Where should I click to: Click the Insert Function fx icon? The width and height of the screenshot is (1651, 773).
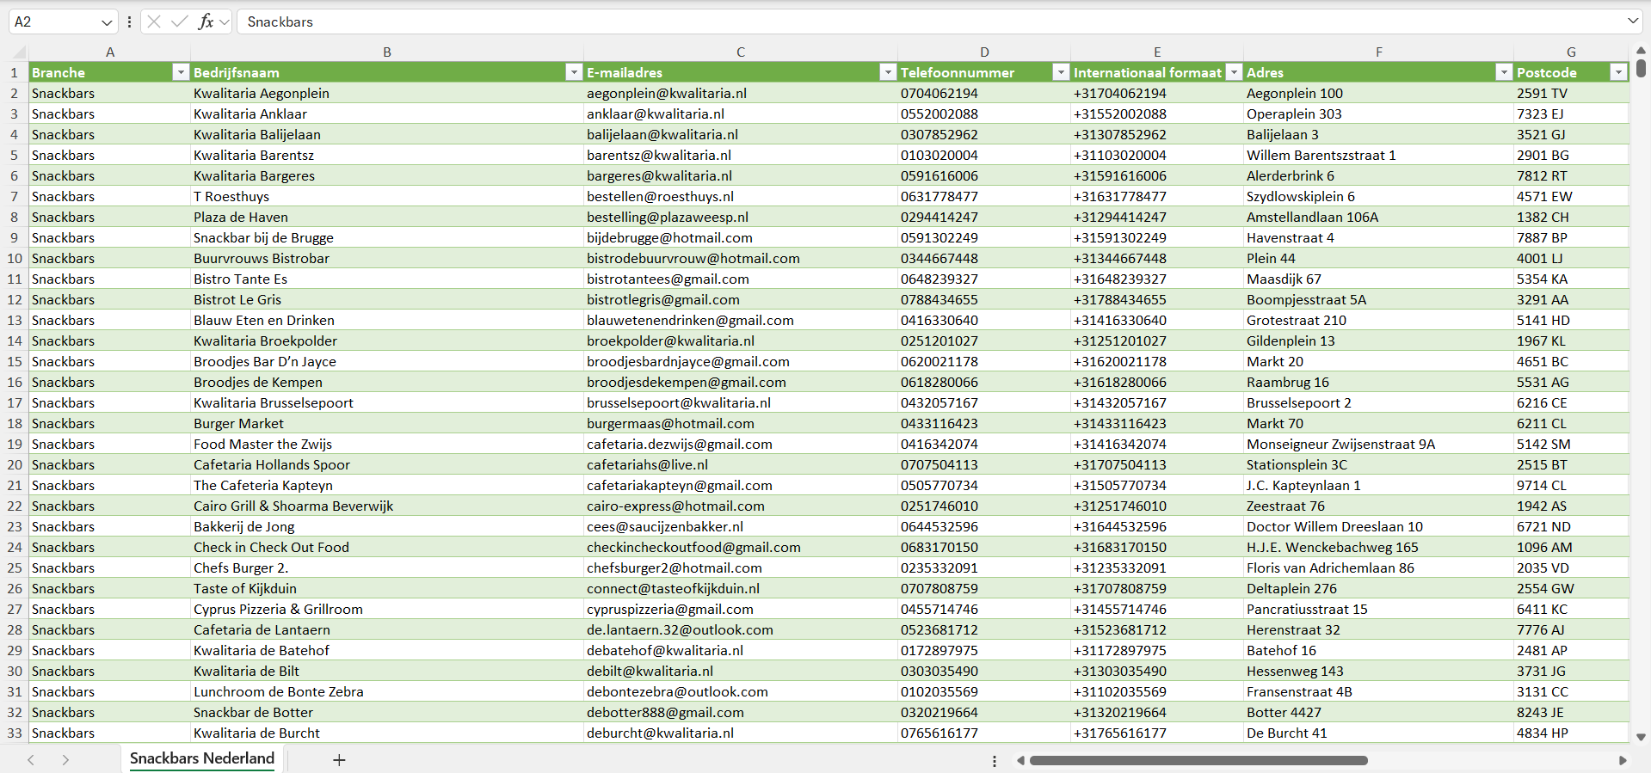(x=206, y=21)
